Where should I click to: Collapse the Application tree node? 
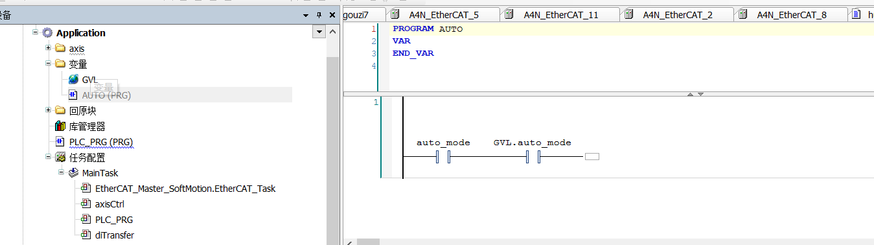click(x=36, y=32)
